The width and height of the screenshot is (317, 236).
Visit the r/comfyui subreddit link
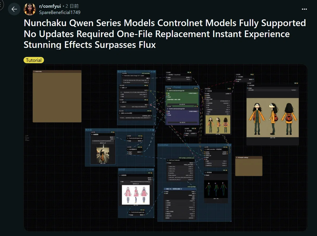[50, 6]
